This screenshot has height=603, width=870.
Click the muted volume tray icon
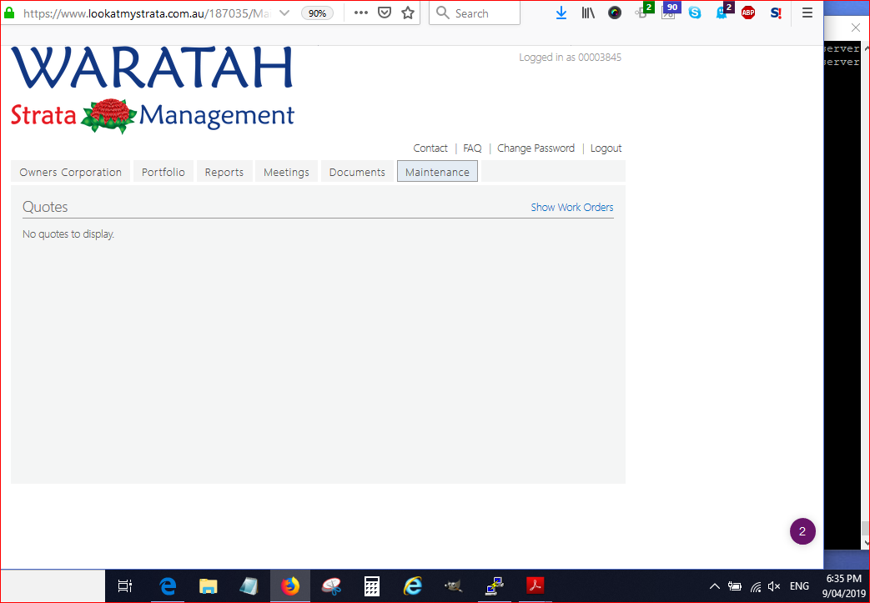(x=774, y=585)
